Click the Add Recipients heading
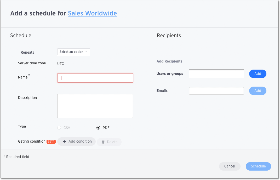 pyautogui.click(x=169, y=61)
